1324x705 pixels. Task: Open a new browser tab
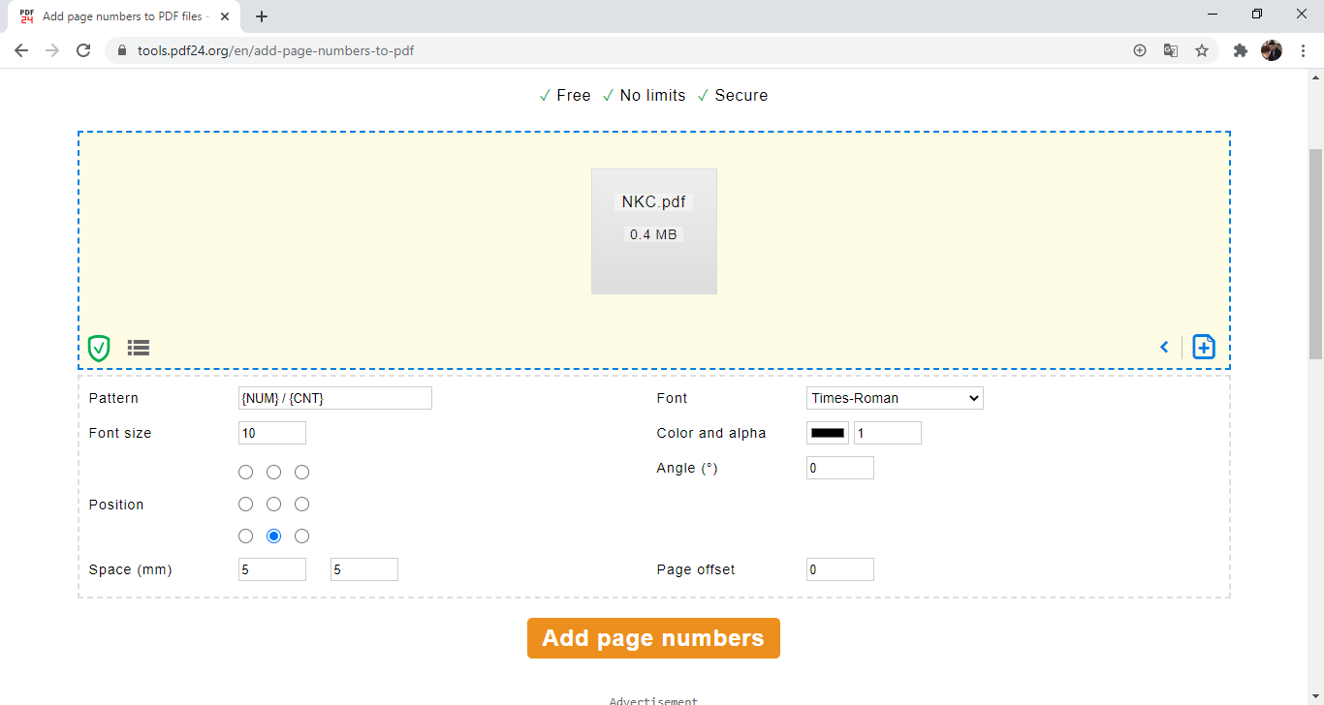click(x=262, y=16)
